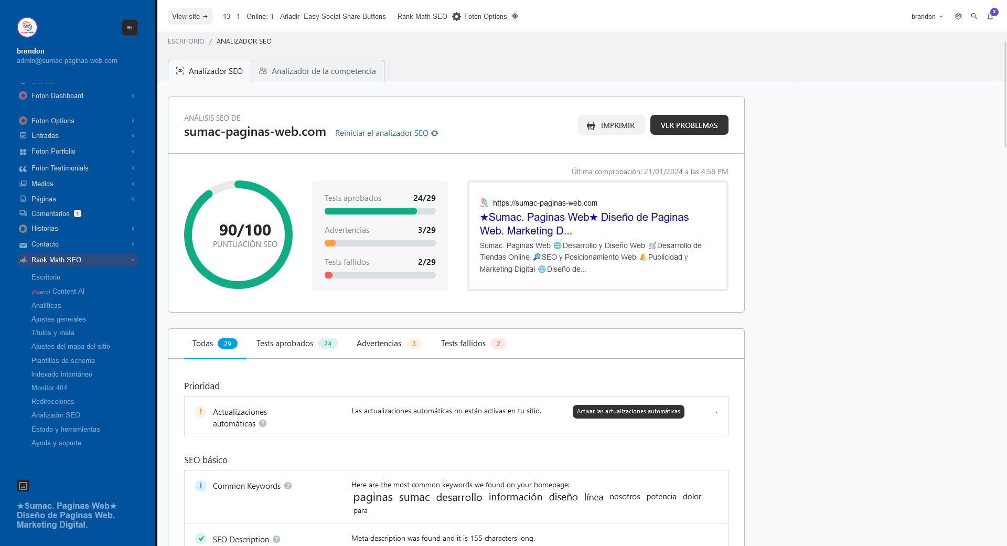Click the Rank Math SEO sidebar icon

pyautogui.click(x=23, y=260)
